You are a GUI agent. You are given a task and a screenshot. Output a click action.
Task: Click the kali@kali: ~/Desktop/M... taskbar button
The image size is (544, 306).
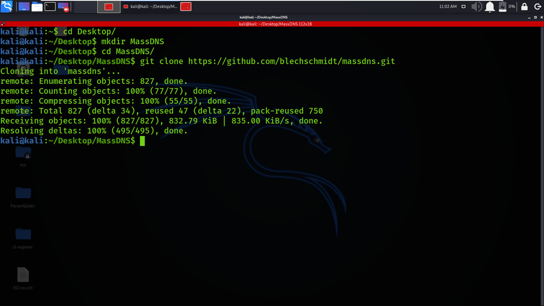click(x=151, y=7)
